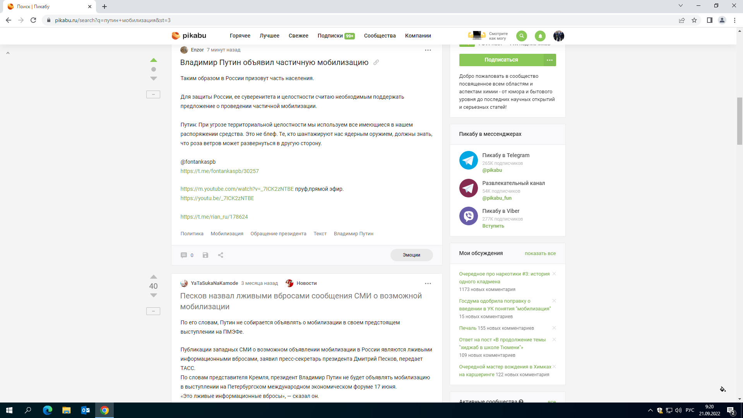Image resolution: width=743 pixels, height=418 pixels.
Task: Collapse the Песков post with minus button
Action: pyautogui.click(x=153, y=311)
